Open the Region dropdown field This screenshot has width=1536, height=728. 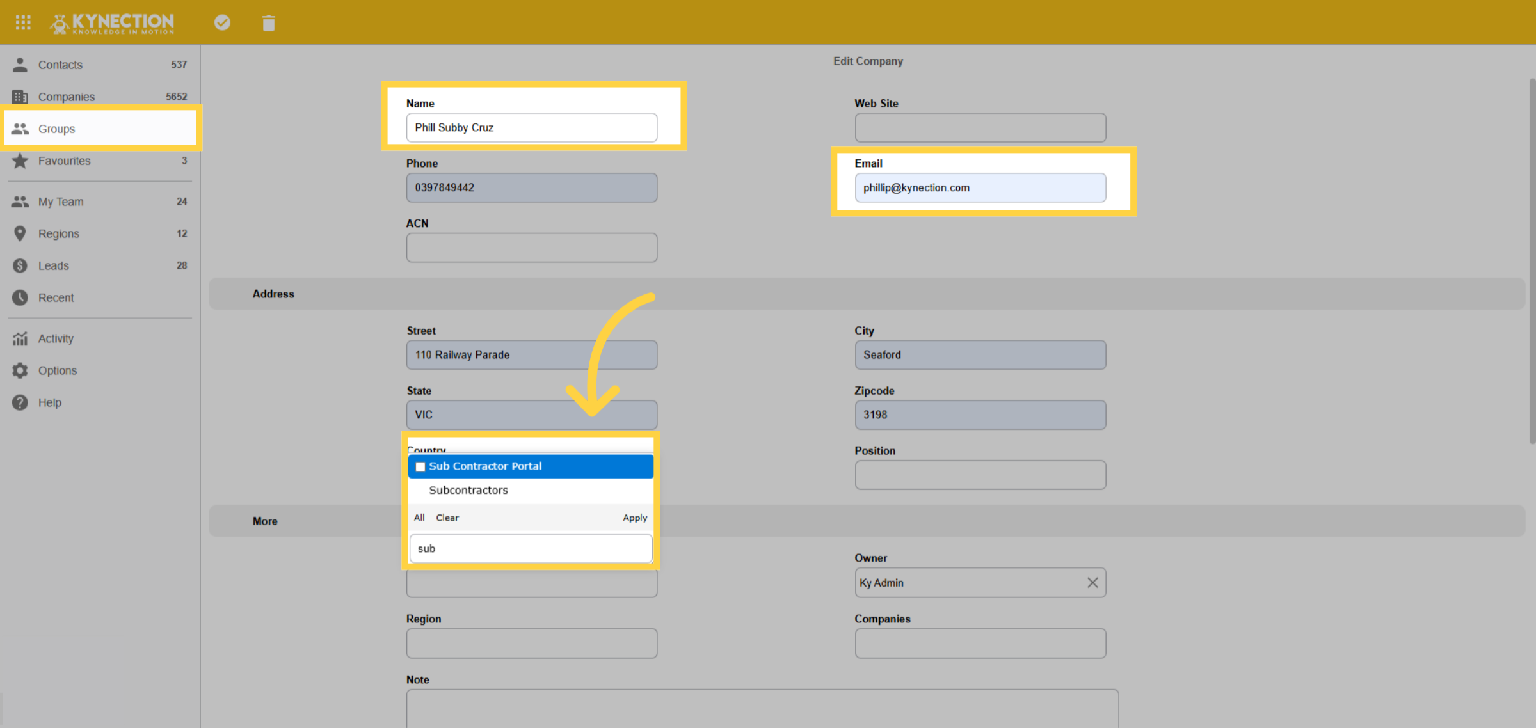point(532,643)
